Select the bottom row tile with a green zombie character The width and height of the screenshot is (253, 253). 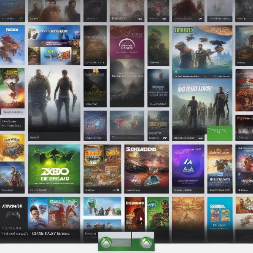(x=158, y=215)
